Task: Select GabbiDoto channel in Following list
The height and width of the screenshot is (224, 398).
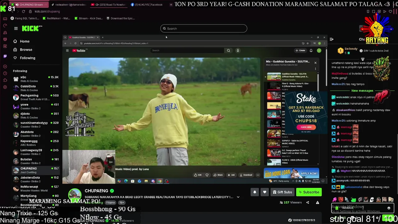Action: coord(35,88)
